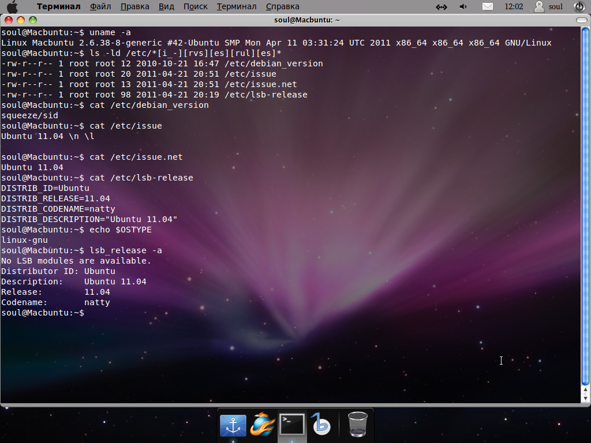
Task: Click the terminal vertical scrollbar thumb
Action: [585, 207]
